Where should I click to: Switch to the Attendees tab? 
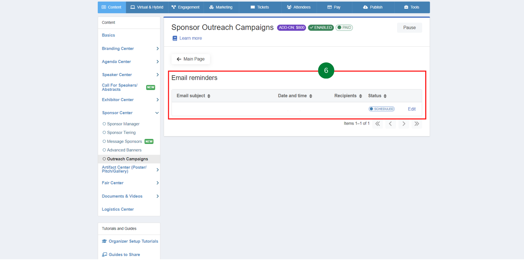coord(299,7)
